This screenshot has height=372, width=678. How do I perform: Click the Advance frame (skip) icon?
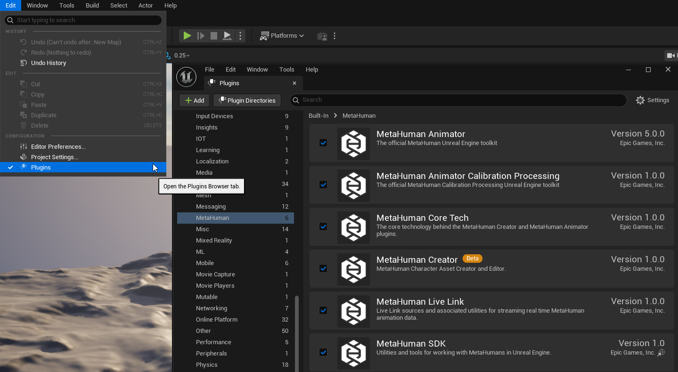pos(201,36)
